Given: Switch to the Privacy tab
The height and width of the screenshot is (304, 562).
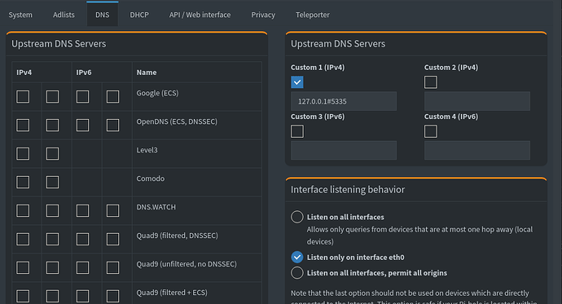Looking at the screenshot, I should coord(263,15).
